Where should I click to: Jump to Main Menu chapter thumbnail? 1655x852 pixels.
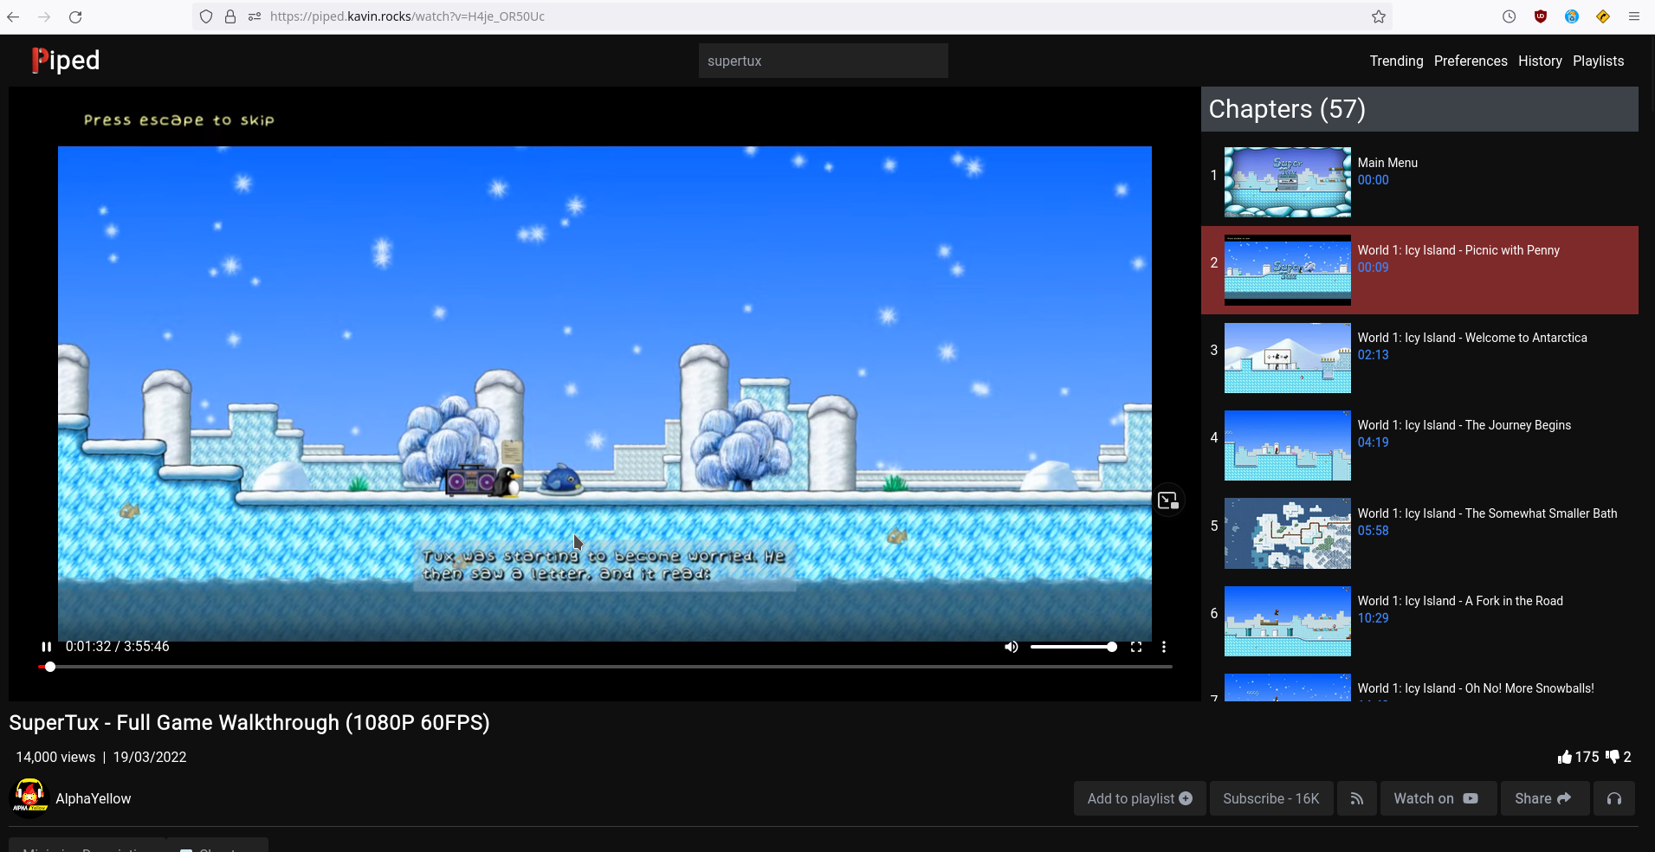click(1287, 182)
